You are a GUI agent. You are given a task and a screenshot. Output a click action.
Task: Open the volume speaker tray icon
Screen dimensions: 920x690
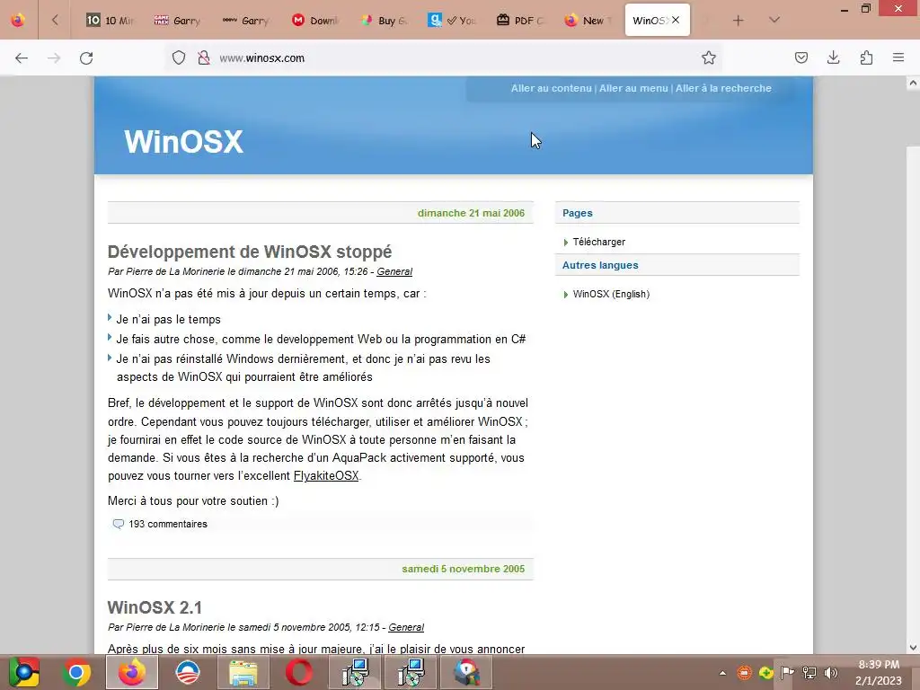pyautogui.click(x=831, y=673)
